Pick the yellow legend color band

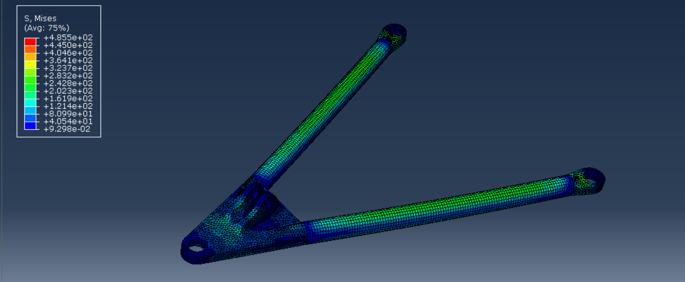pyautogui.click(x=30, y=64)
